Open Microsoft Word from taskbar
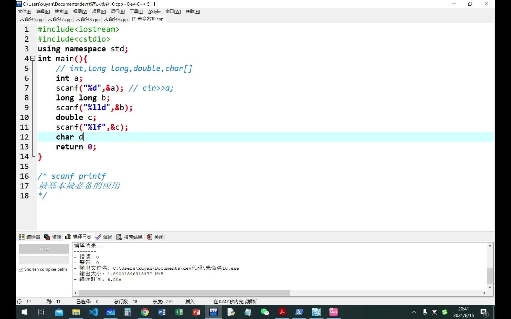This screenshot has height=319, width=511. tap(162, 312)
